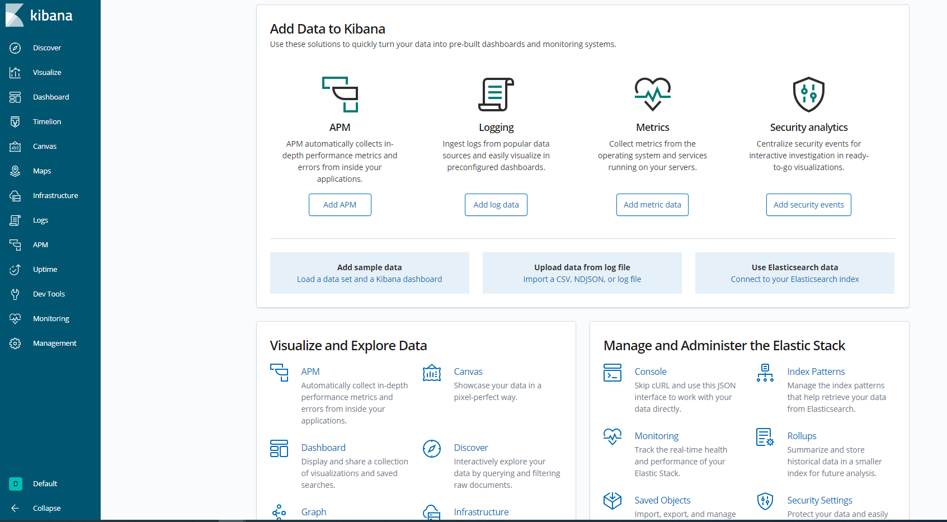The height and width of the screenshot is (522, 947).
Task: Click the Add APM button
Action: pos(340,205)
